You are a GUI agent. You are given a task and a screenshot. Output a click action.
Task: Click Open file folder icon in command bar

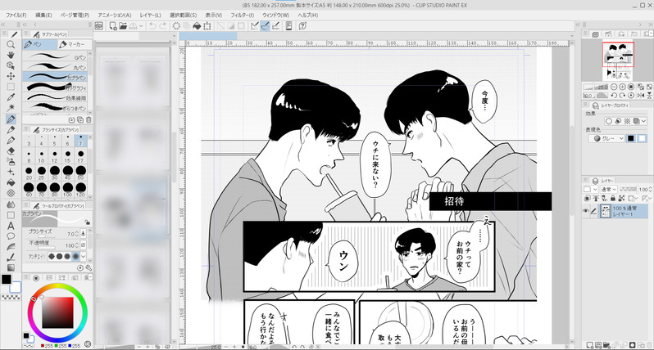pos(123,26)
